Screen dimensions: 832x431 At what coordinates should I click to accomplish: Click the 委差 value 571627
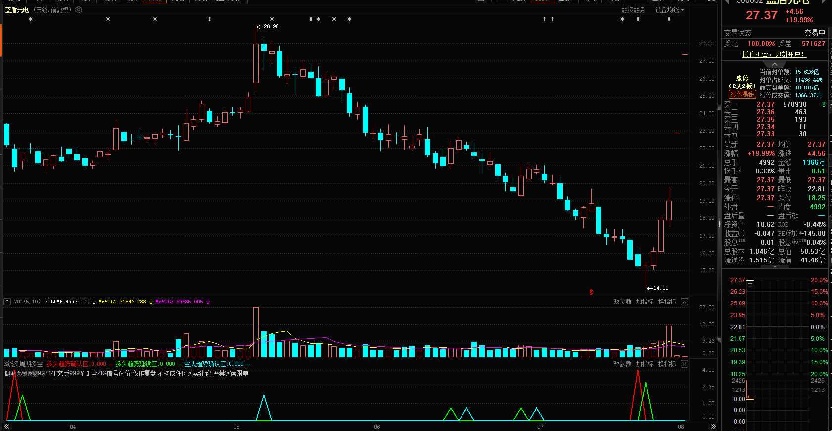tap(814, 43)
